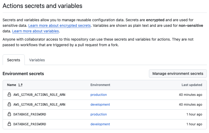Viewport: 209px width, 133px height.
Task: Select the Secrets tab
Action: [x=14, y=60]
